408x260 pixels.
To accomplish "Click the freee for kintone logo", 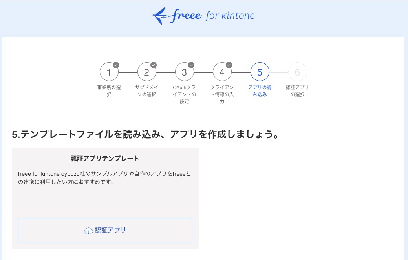I will pyautogui.click(x=203, y=16).
